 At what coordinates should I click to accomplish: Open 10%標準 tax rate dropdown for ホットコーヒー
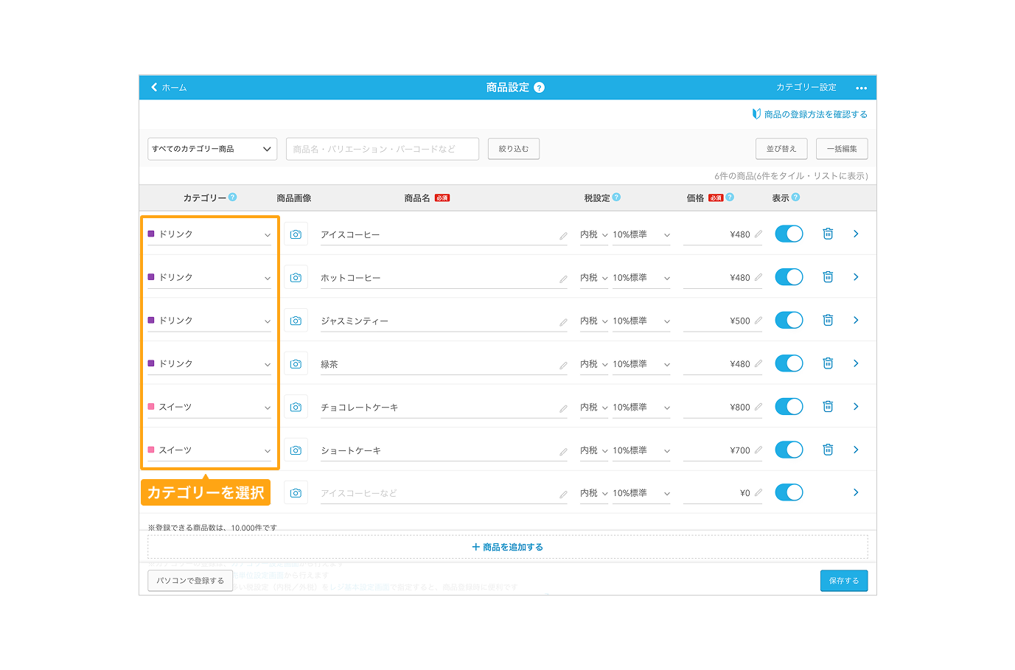(x=641, y=278)
